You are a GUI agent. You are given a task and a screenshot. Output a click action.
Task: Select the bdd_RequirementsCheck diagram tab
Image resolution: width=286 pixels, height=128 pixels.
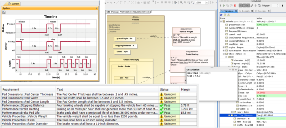coord(129,12)
